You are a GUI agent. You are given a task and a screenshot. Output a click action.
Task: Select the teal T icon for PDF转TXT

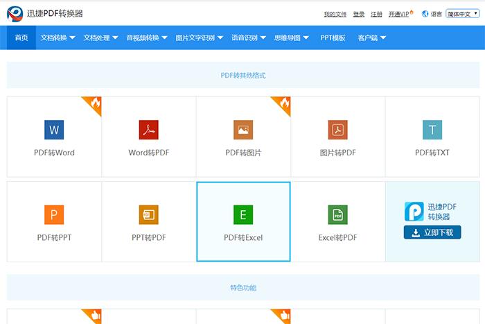[432, 130]
